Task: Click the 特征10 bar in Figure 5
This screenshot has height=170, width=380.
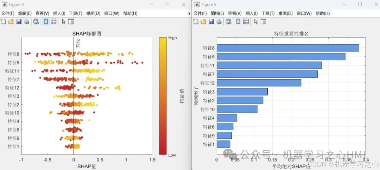Action: tap(237, 109)
